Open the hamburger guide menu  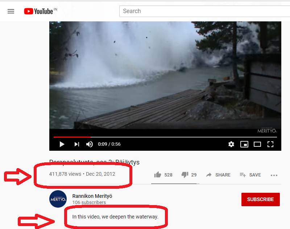tap(11, 11)
